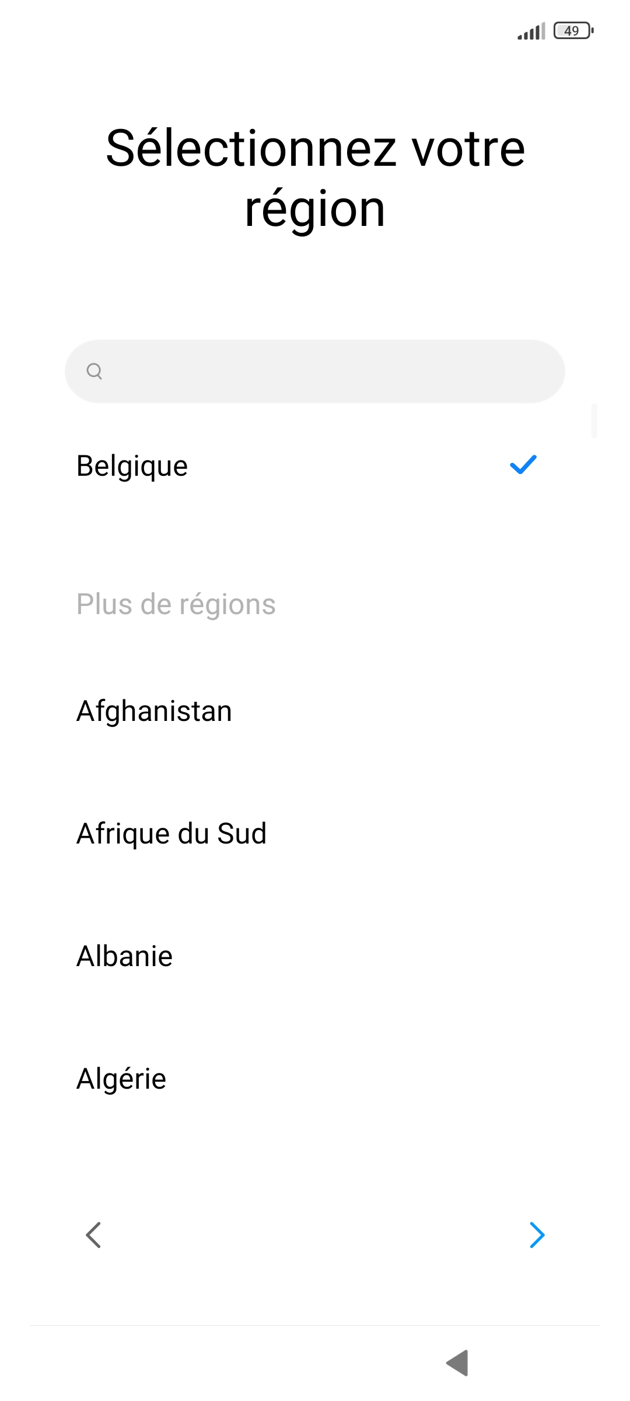Screen dimensions: 630x1401
Task: Focus the region search field
Action: 315,371
